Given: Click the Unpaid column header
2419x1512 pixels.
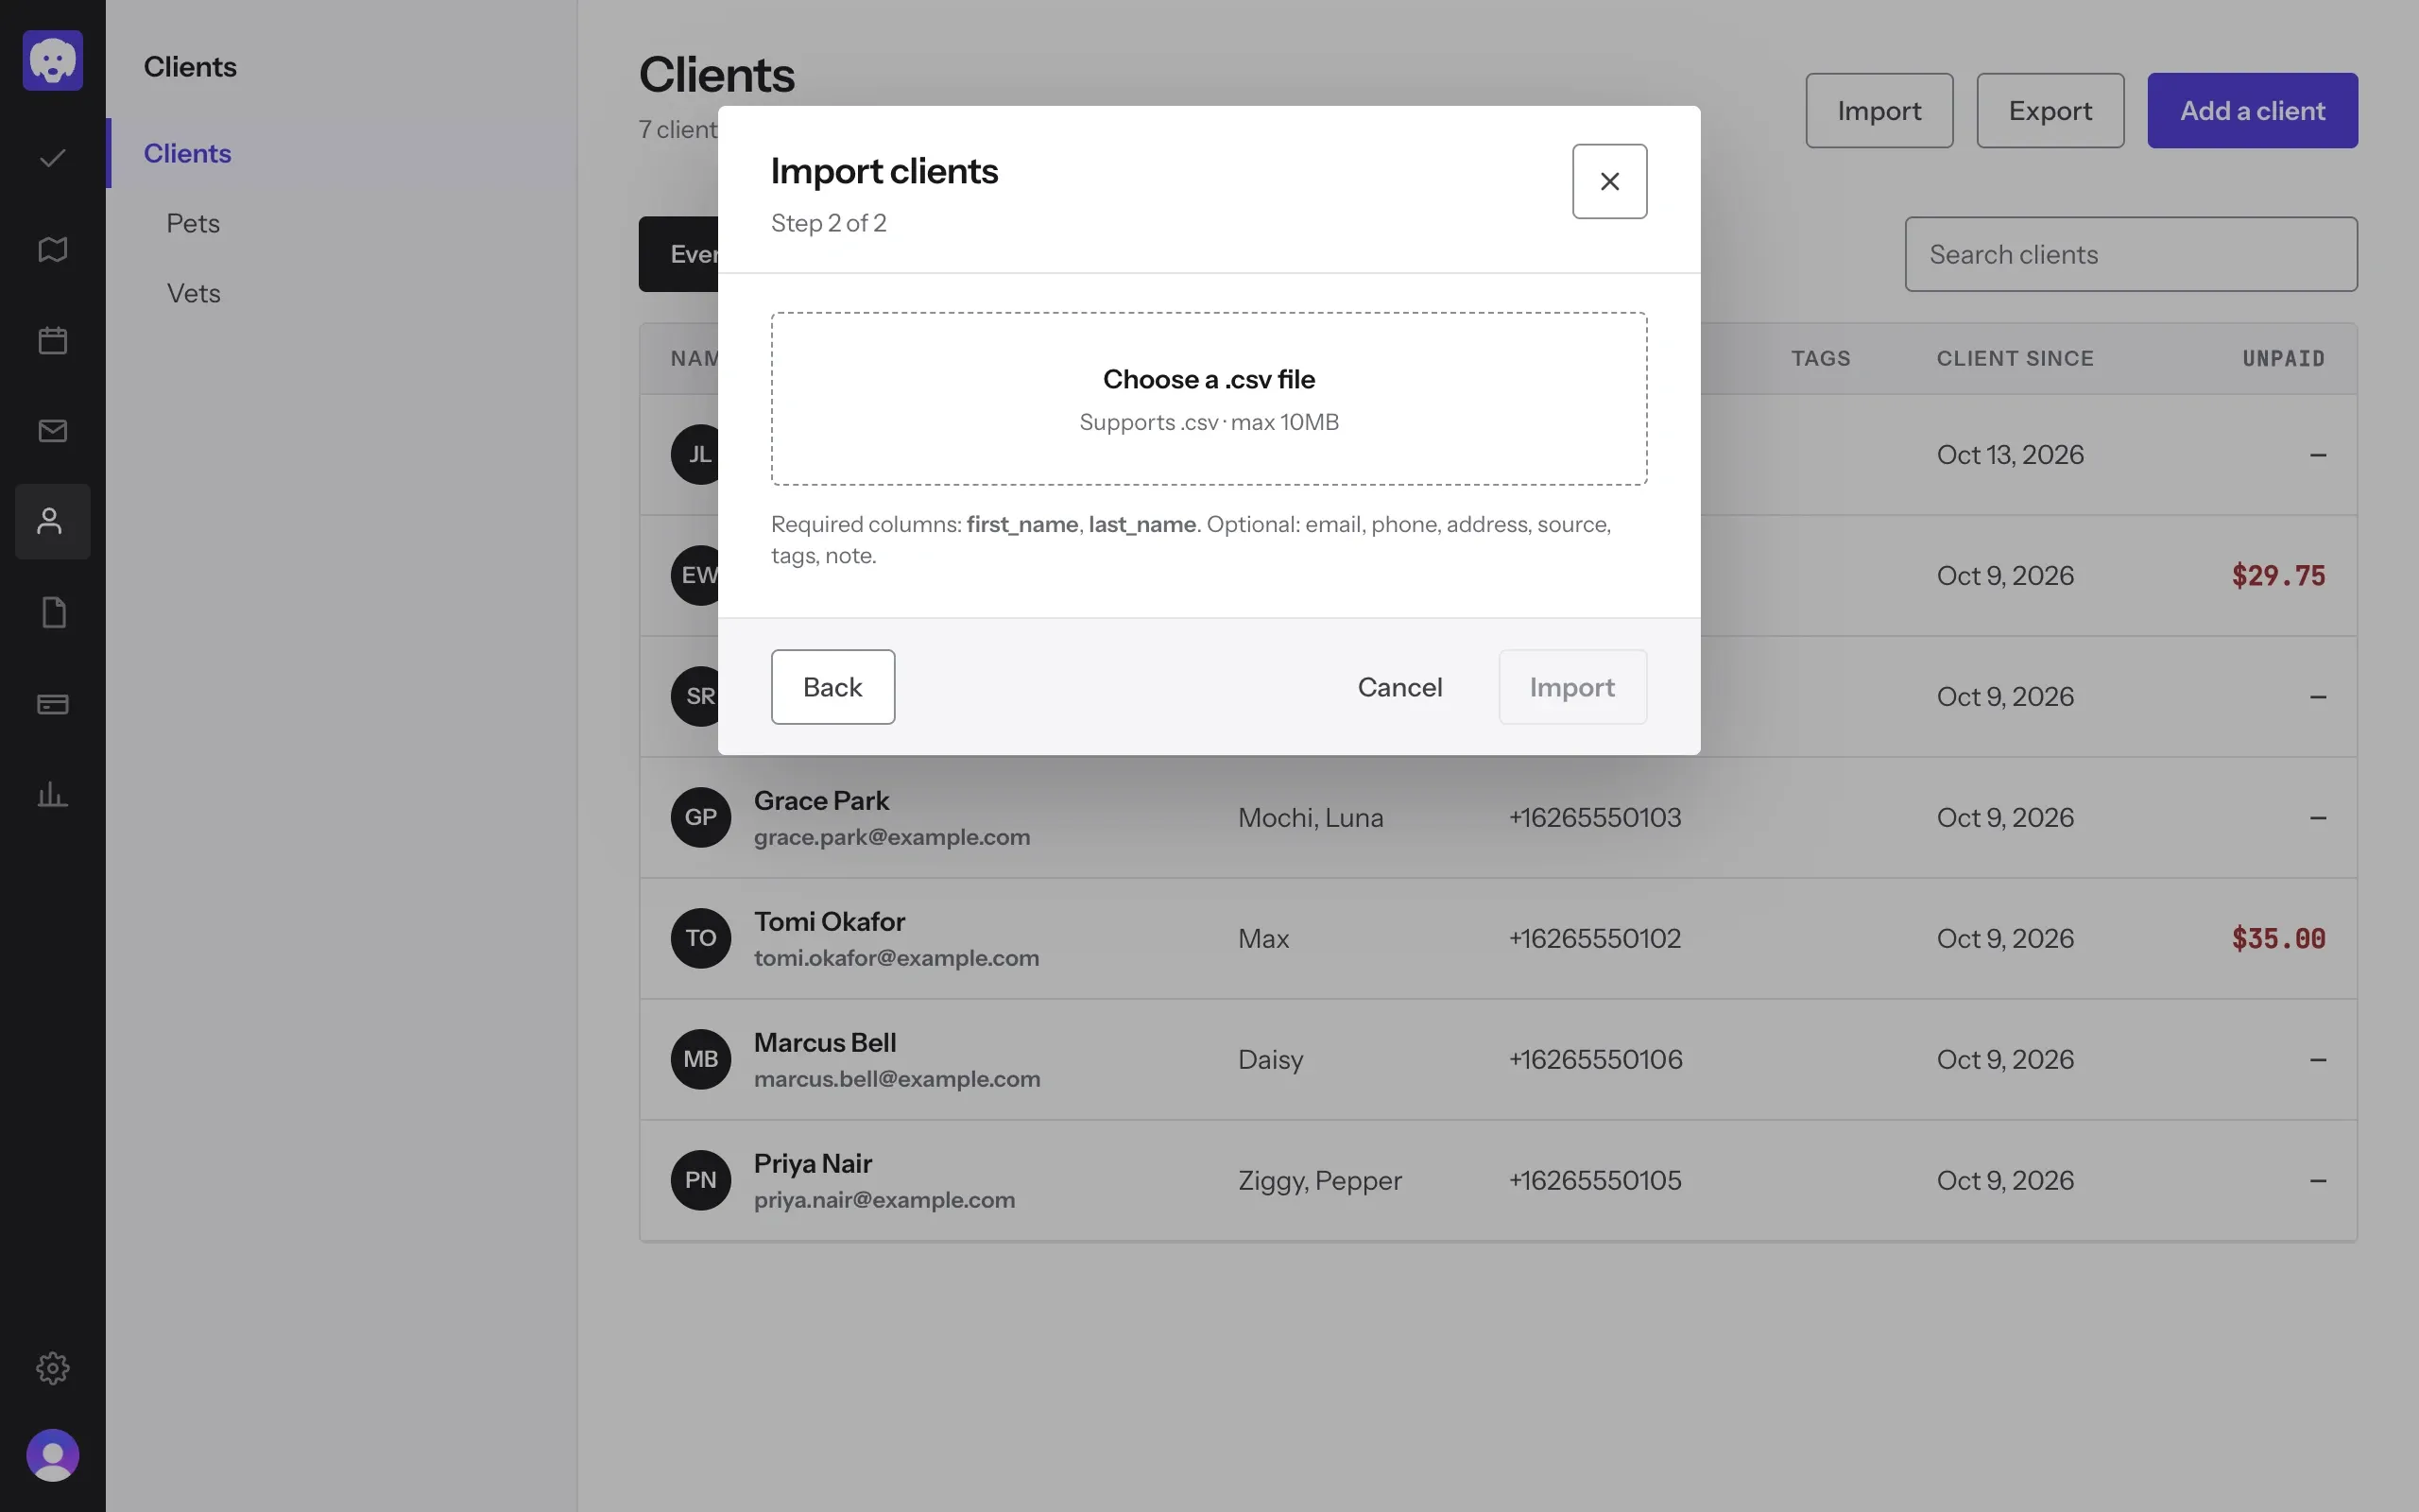Looking at the screenshot, I should point(2283,358).
